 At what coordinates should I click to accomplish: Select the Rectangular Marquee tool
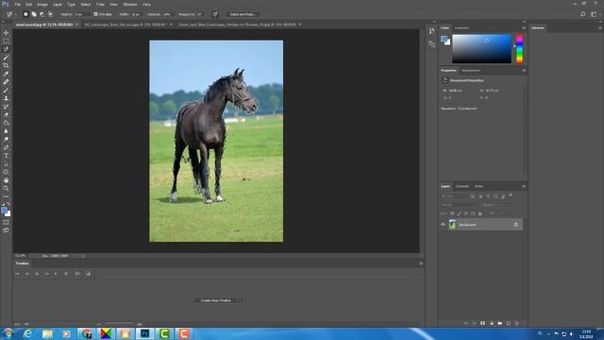(6, 41)
